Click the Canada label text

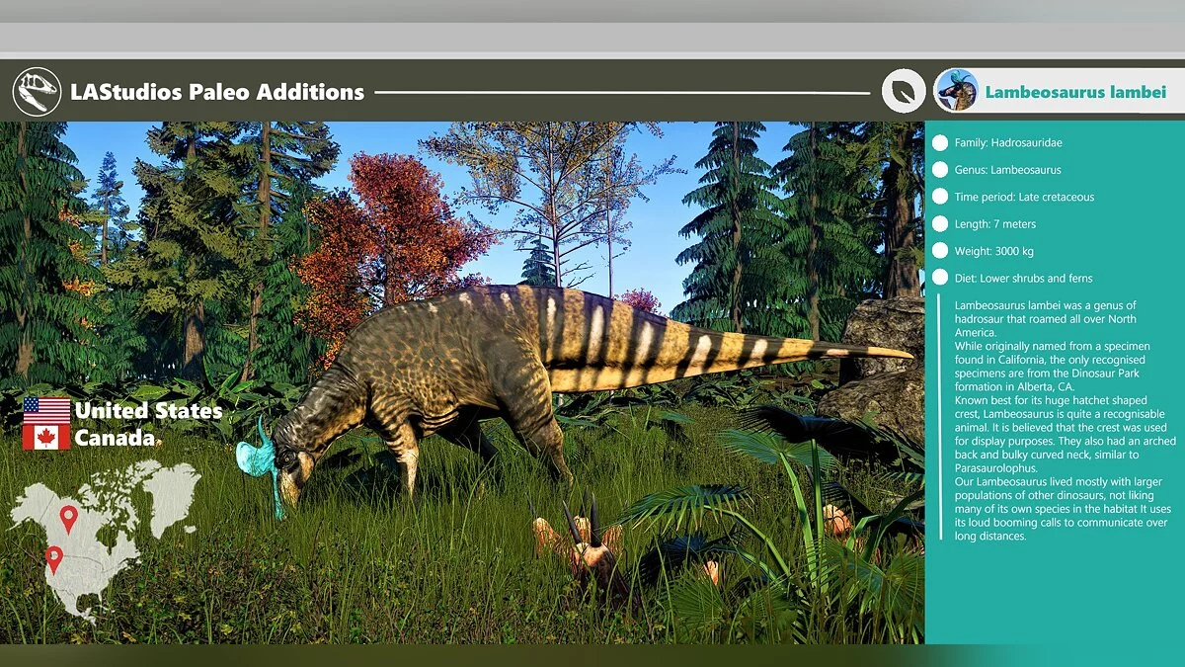point(117,438)
